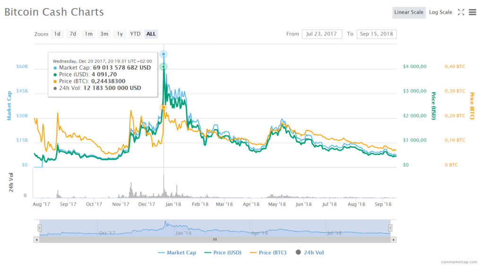484x269 pixels.
Task: Zoom chart to 1y
Action: 120,34
